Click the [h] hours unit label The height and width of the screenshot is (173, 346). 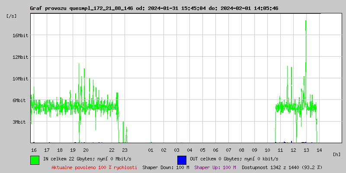336,154
